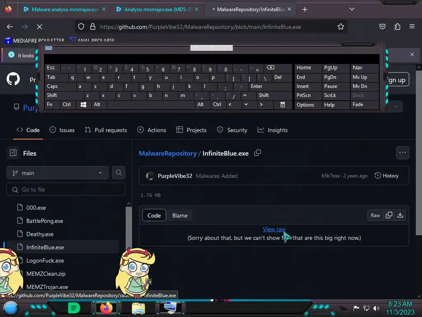
Task: Open the Pull requests tab
Action: pos(106,130)
